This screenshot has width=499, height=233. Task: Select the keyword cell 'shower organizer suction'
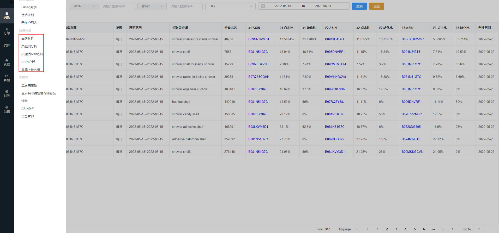pyautogui.click(x=189, y=89)
